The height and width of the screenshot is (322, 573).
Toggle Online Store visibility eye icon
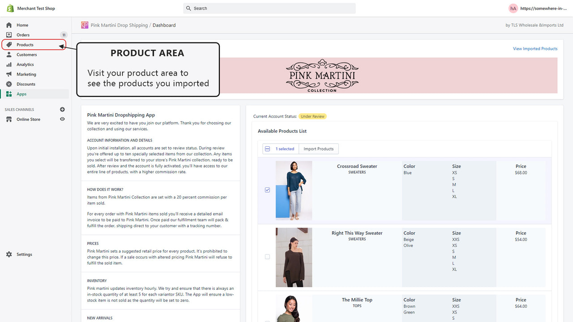(x=62, y=119)
